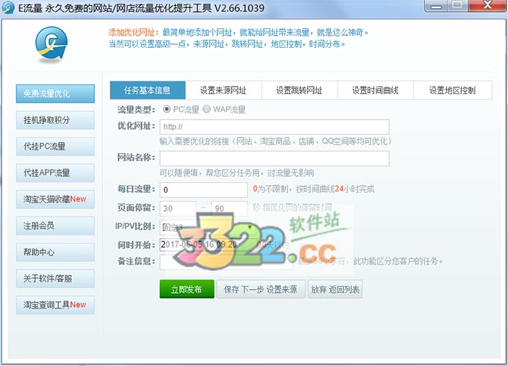Open the 设置时间曲线 tab
Screen dimensions: 508x366
(375, 90)
